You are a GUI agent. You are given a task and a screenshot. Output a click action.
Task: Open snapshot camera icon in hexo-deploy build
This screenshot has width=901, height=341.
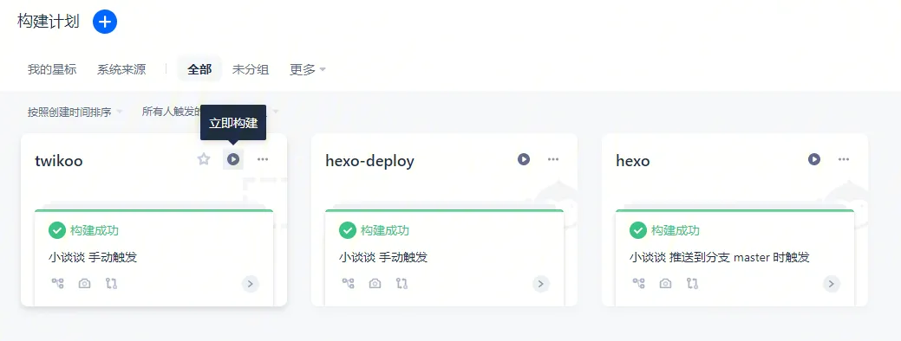(375, 283)
